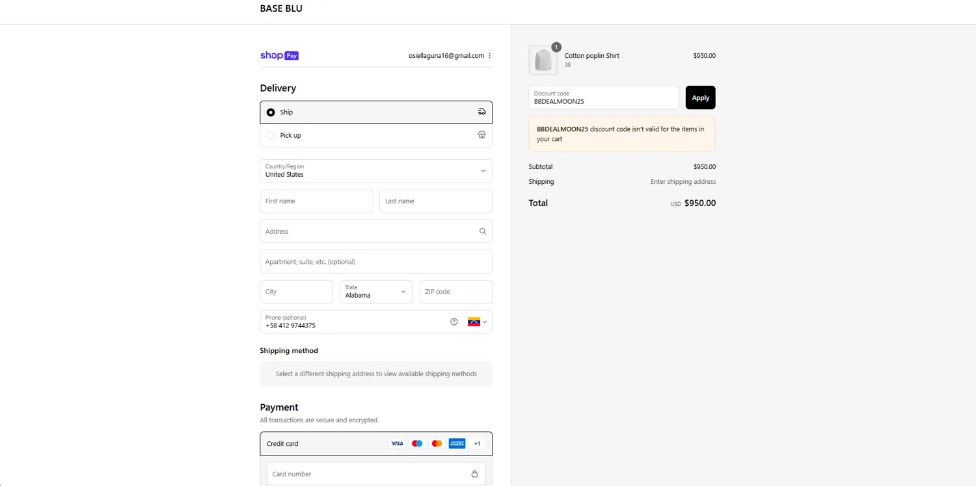Click the Maestro card logo
This screenshot has height=486, width=976.
[417, 444]
